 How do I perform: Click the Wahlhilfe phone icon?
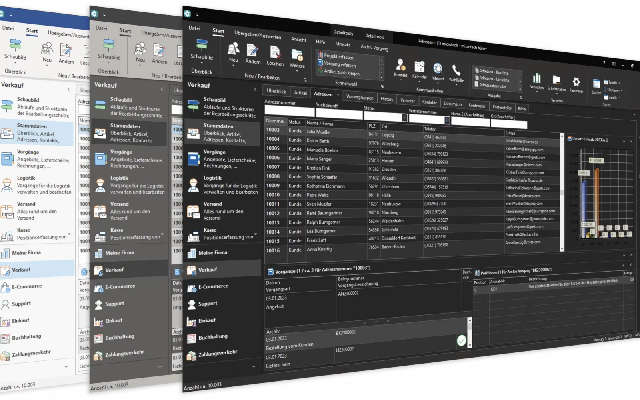pos(456,71)
